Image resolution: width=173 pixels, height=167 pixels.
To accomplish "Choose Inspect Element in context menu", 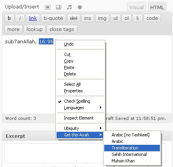I will point(80,118).
